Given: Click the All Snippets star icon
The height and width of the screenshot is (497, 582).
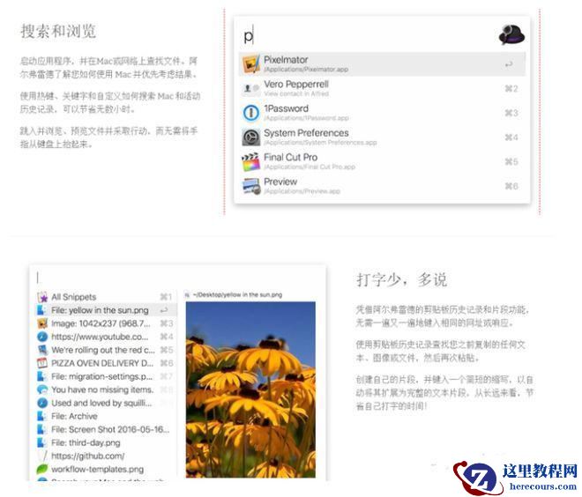Looking at the screenshot, I should 42,297.
